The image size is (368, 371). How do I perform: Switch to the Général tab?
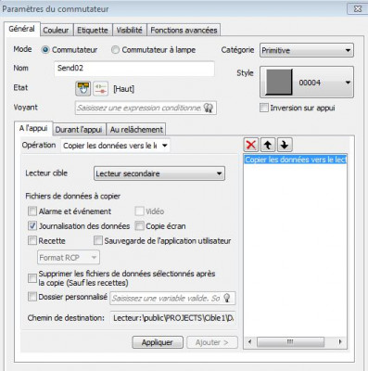(x=21, y=29)
